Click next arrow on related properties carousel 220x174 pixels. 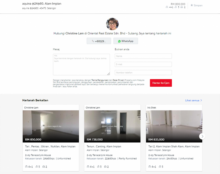click(202, 136)
